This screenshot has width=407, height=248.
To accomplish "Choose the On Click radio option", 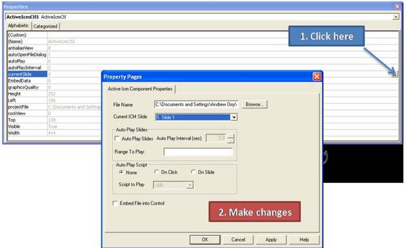I will pyautogui.click(x=156, y=172).
